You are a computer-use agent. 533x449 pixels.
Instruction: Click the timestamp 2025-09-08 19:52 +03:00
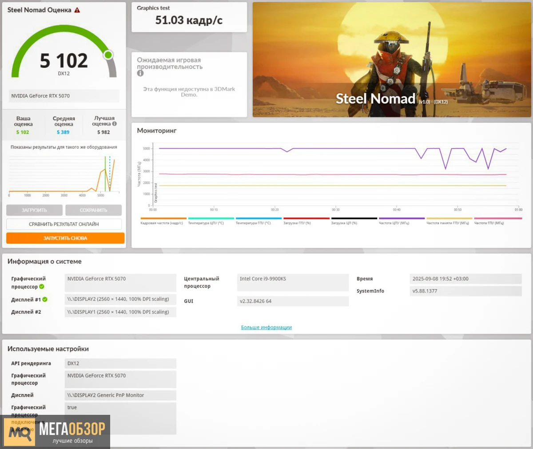465,279
